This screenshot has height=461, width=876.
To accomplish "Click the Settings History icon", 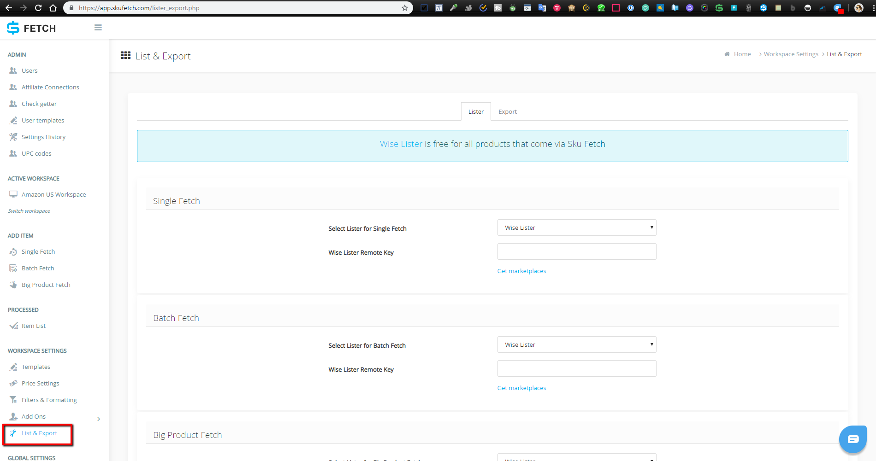I will pos(13,137).
